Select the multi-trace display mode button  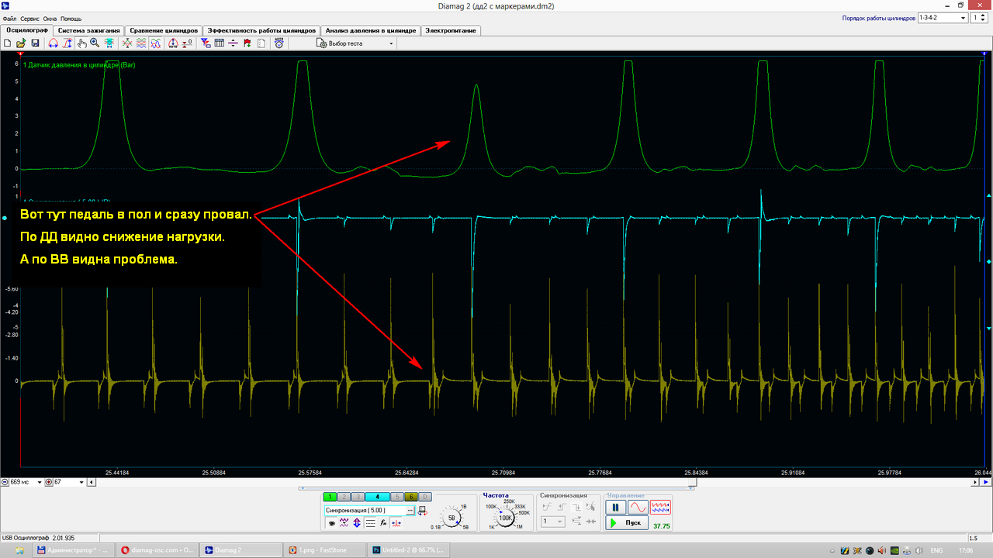[660, 508]
